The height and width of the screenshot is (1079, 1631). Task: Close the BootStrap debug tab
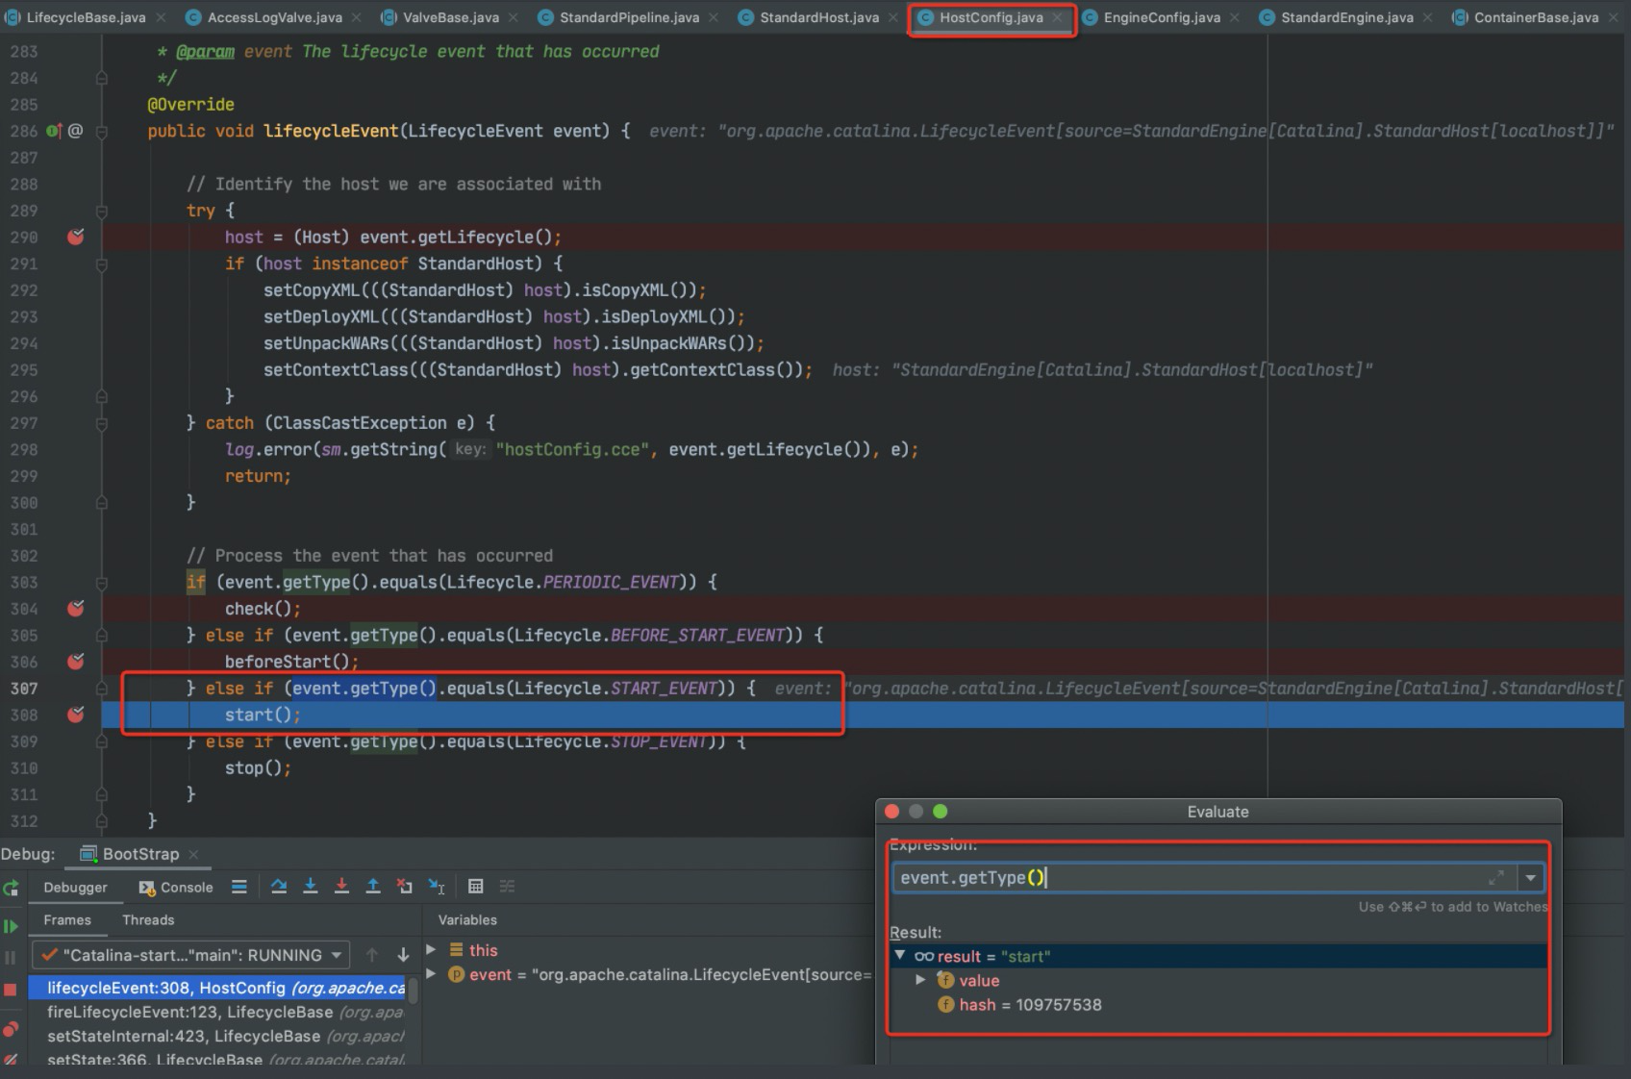coord(193,854)
